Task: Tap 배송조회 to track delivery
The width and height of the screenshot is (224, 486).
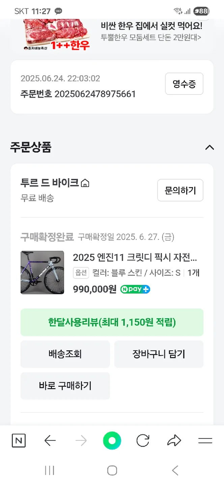Action: 65,354
